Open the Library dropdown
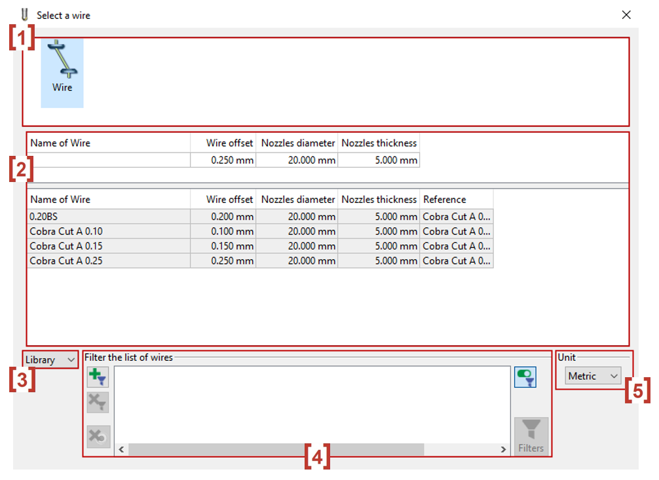 point(50,360)
